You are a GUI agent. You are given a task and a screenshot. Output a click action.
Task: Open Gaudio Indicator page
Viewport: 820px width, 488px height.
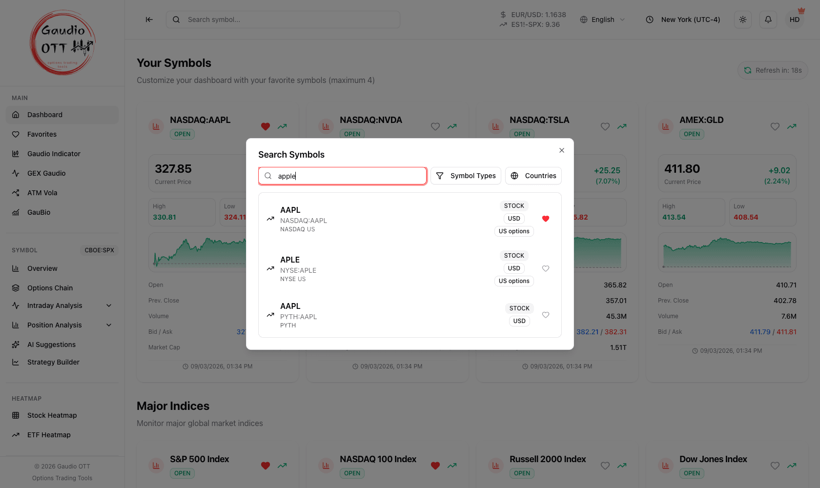click(62, 154)
